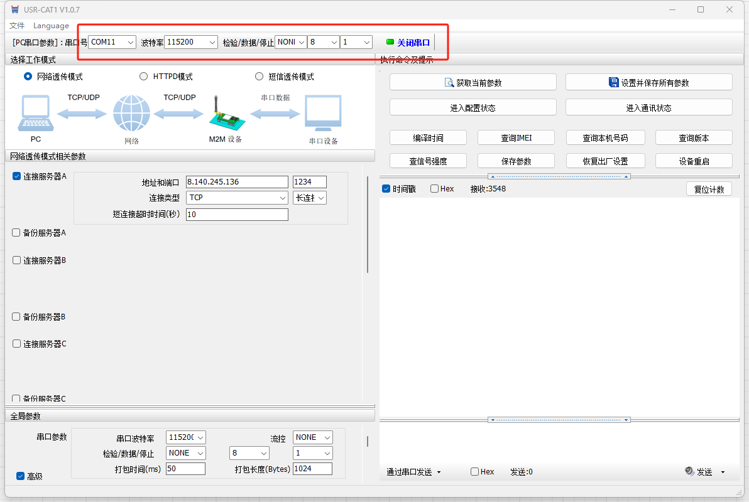Click the 查询IMEI button
Image resolution: width=749 pixels, height=502 pixels.
[x=516, y=138]
